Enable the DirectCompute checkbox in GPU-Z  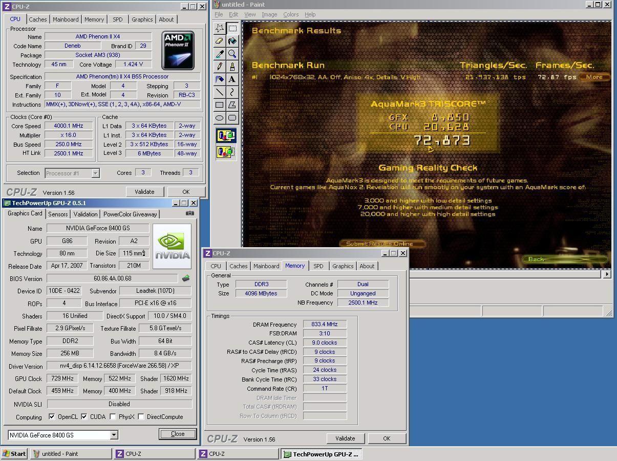141,417
